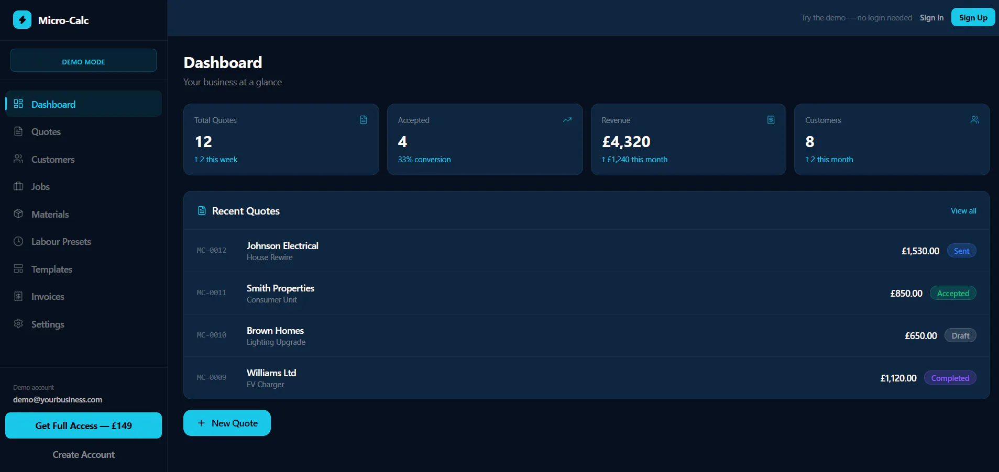Click the demo@yourbusiness.com email text
The image size is (999, 472).
[x=58, y=399]
